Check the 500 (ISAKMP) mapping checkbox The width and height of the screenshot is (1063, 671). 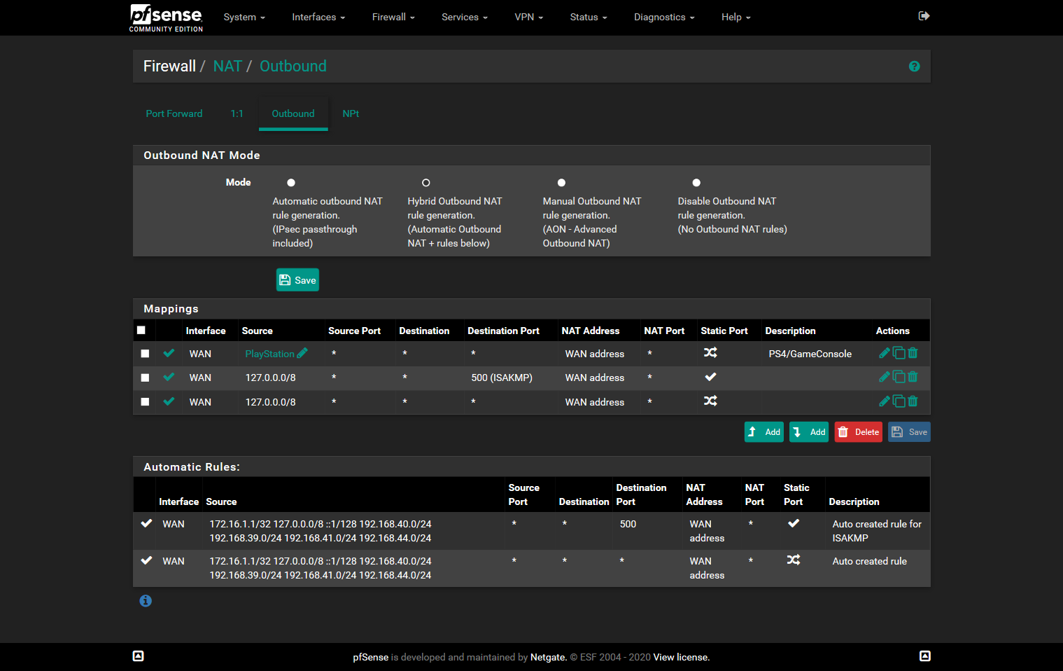coord(145,378)
